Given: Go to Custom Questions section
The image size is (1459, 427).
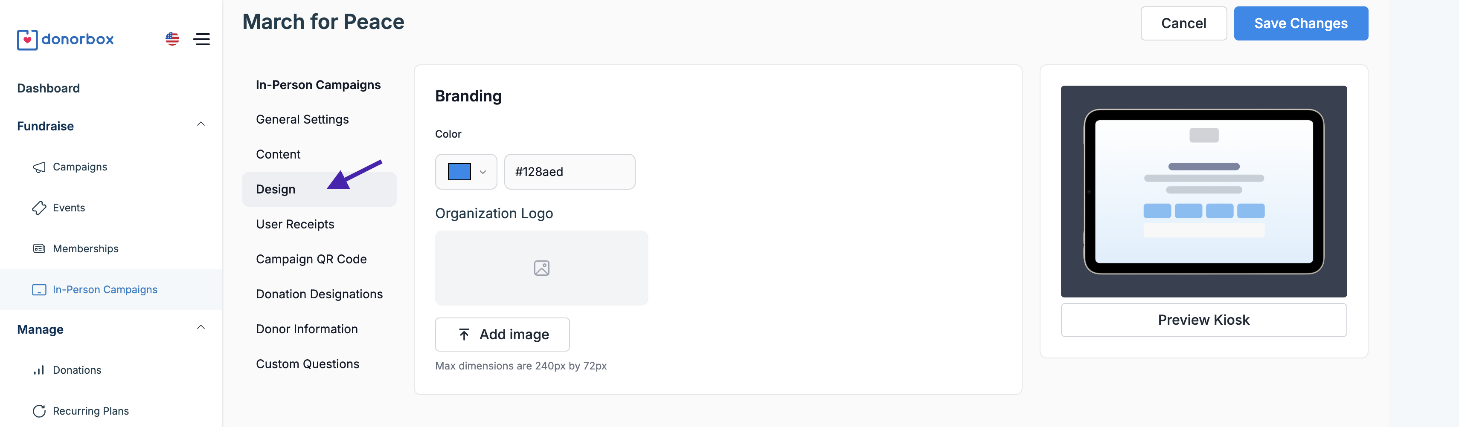Looking at the screenshot, I should (x=307, y=364).
